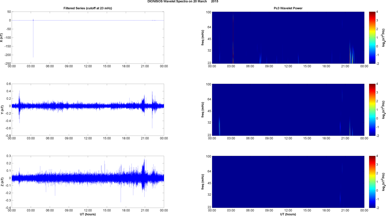Click the "Z (nT)" axis label
The image size is (386, 216).
(x=2, y=182)
